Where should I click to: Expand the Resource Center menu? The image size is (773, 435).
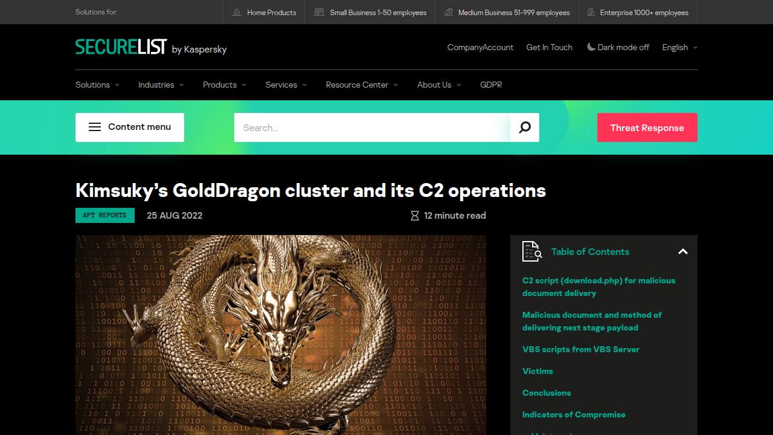(x=362, y=85)
